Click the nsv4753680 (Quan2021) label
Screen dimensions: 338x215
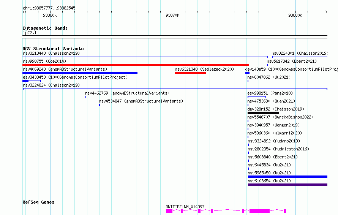coord(271,101)
